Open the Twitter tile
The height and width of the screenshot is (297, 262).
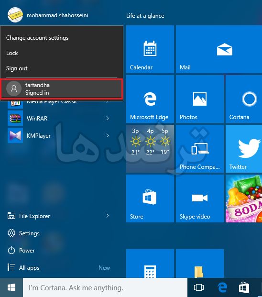pos(244,149)
